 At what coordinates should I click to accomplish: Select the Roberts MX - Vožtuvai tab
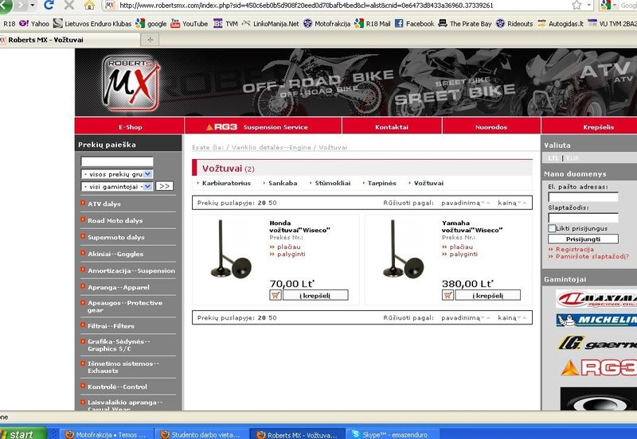click(69, 40)
